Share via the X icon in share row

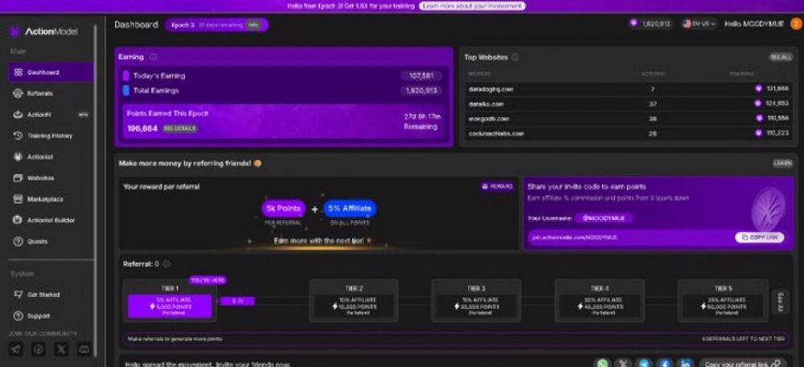(x=624, y=364)
